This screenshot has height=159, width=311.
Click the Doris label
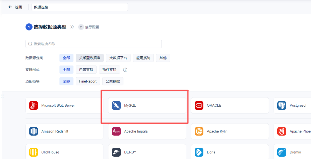point(211,152)
